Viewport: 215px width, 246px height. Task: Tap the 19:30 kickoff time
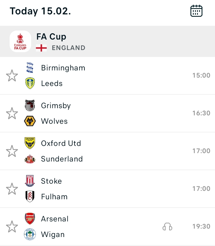pyautogui.click(x=201, y=227)
